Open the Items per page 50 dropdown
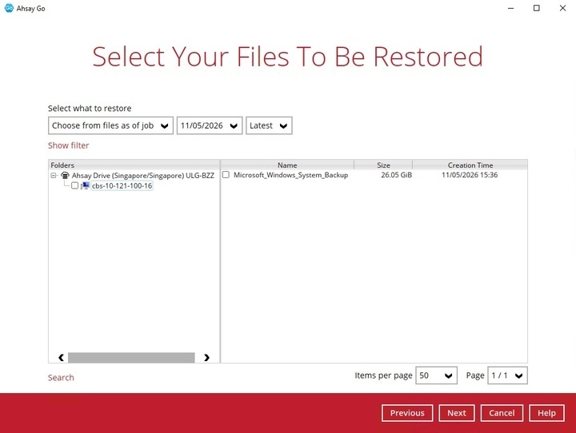The width and height of the screenshot is (576, 433). click(437, 375)
